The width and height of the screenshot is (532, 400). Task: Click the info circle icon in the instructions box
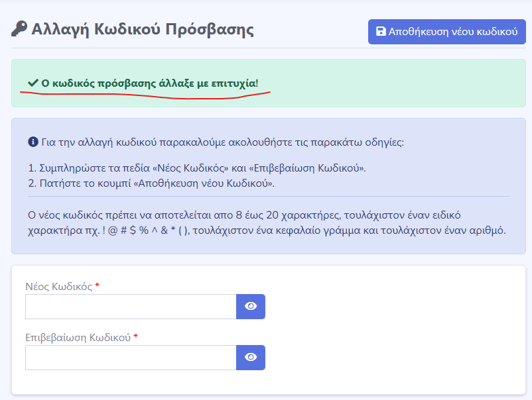[x=33, y=142]
